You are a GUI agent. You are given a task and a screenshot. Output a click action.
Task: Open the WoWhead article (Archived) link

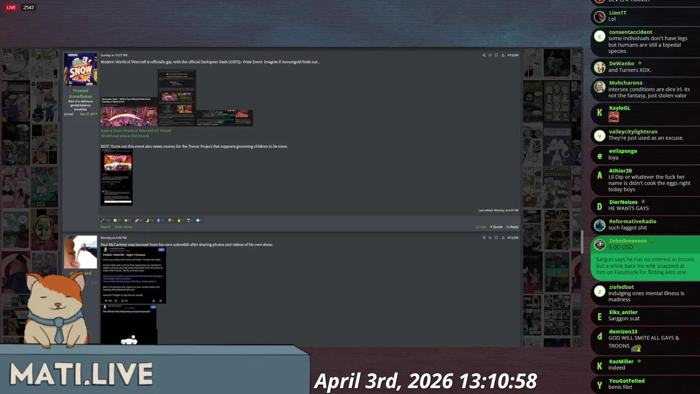(125, 136)
